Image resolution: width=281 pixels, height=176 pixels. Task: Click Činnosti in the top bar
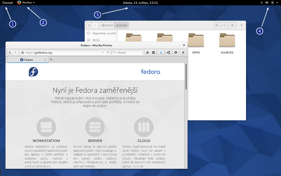(7, 3)
